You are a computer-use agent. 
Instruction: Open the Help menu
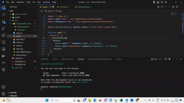[54, 2]
